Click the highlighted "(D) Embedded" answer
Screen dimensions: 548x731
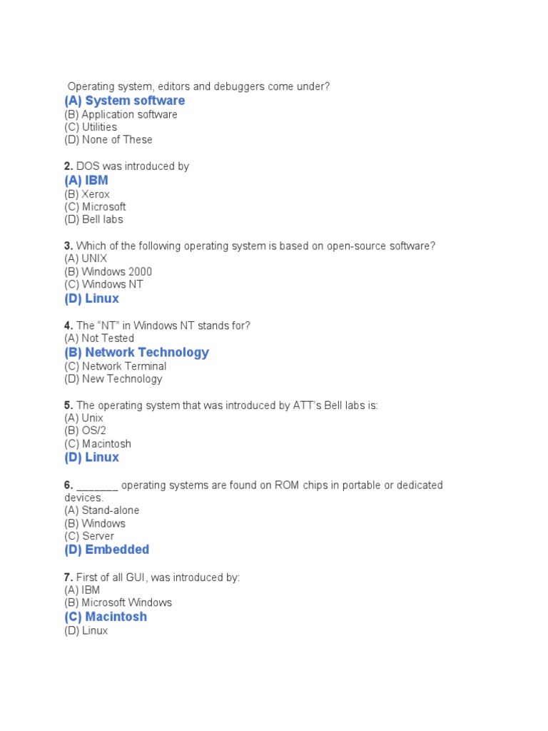point(106,550)
